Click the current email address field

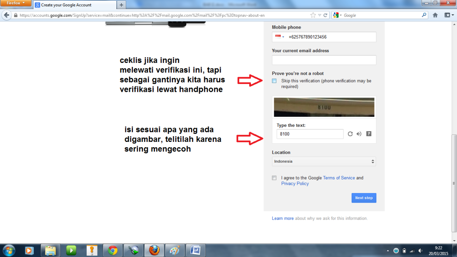click(x=324, y=60)
